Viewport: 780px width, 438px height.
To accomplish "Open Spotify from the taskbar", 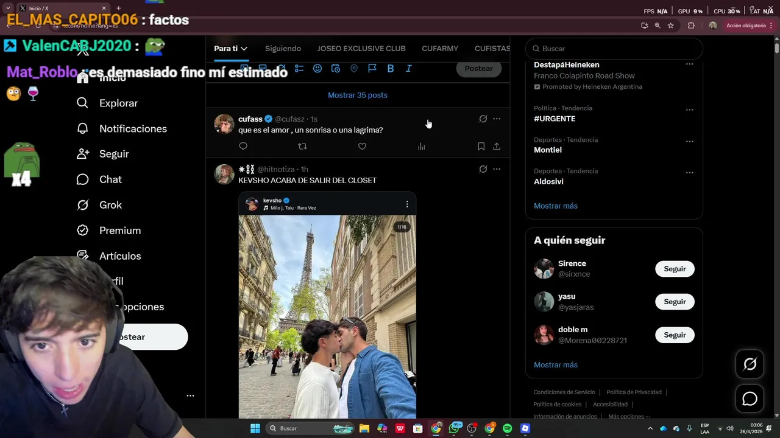I will (508, 428).
